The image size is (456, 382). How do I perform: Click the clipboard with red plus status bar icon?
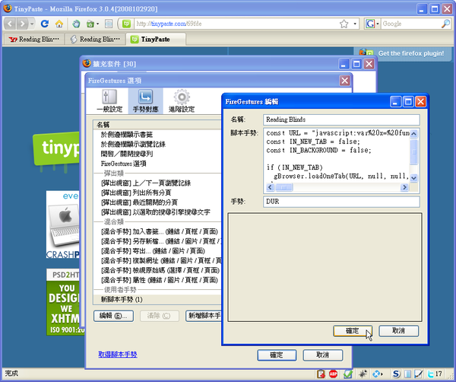tap(321, 374)
